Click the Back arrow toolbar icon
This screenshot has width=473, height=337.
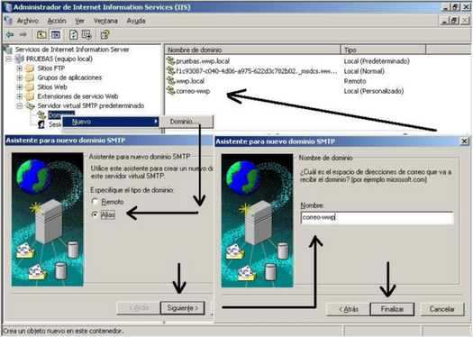coord(10,35)
